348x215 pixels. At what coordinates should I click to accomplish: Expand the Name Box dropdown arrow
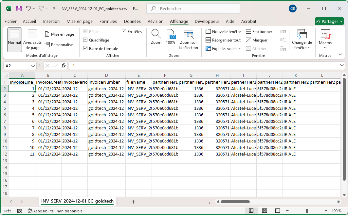[x=33, y=66]
